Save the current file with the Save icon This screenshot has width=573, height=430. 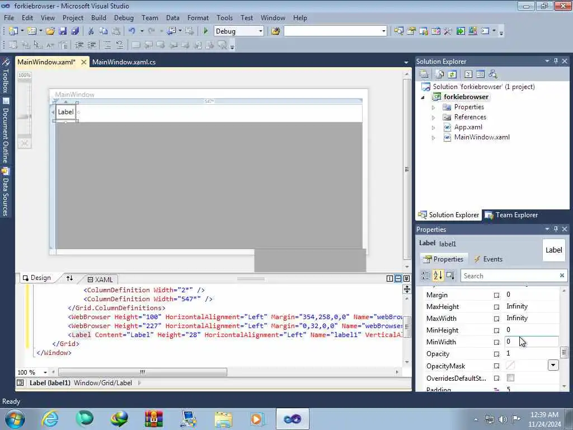coord(63,31)
